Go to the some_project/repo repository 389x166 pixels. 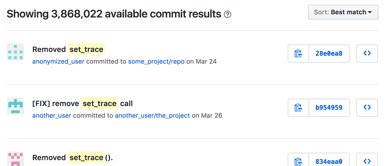coord(156,62)
